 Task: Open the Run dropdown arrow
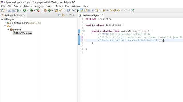[x=28, y=10]
